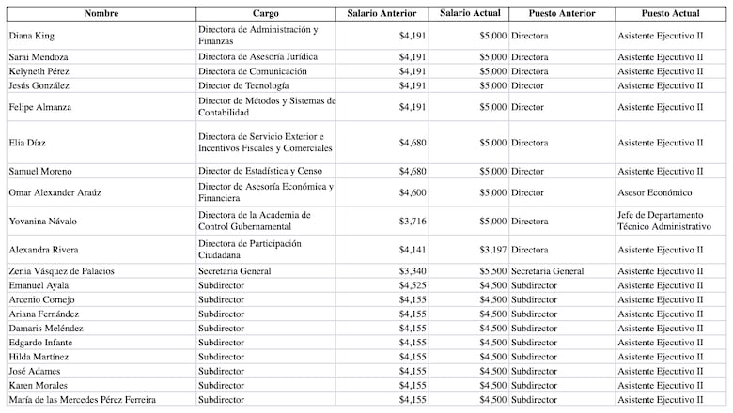Select the Diana King name cell
This screenshot has width=733, height=413.
[32, 36]
